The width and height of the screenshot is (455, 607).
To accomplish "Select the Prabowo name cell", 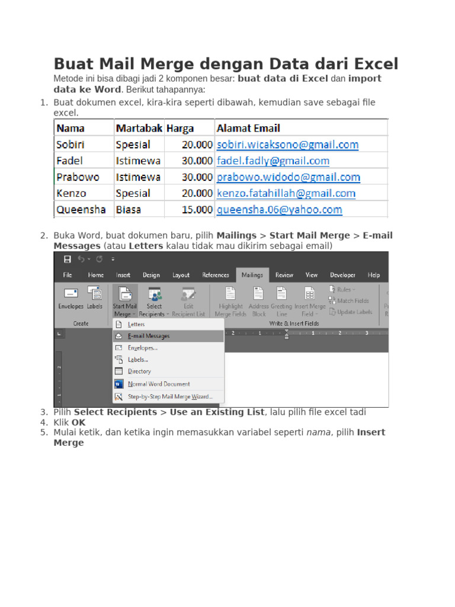I will [x=84, y=177].
